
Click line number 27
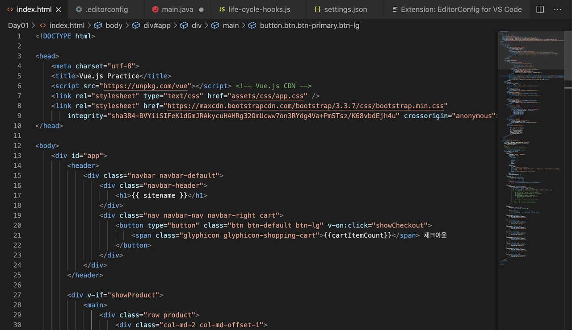tap(17, 295)
